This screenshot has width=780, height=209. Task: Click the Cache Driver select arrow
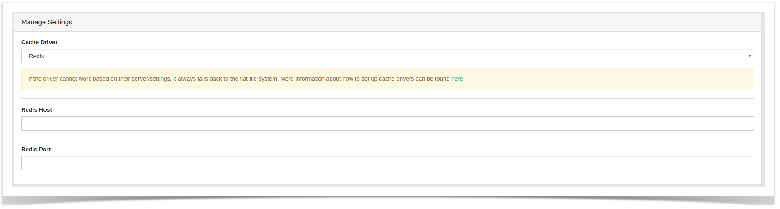tap(749, 56)
